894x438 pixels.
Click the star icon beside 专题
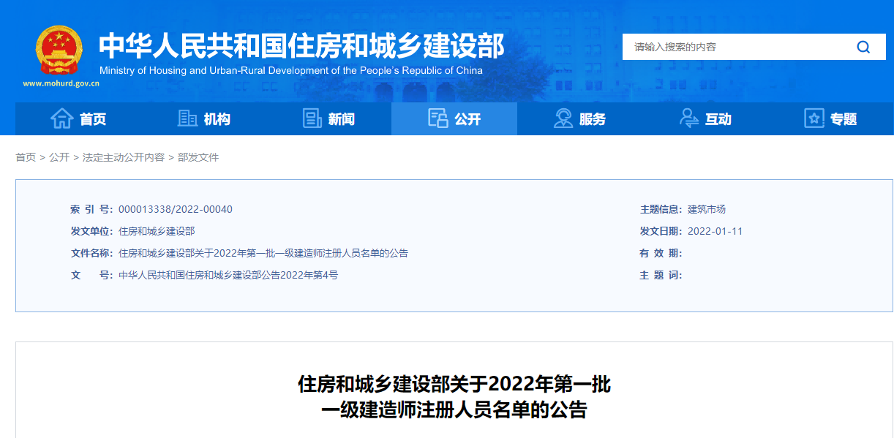814,118
